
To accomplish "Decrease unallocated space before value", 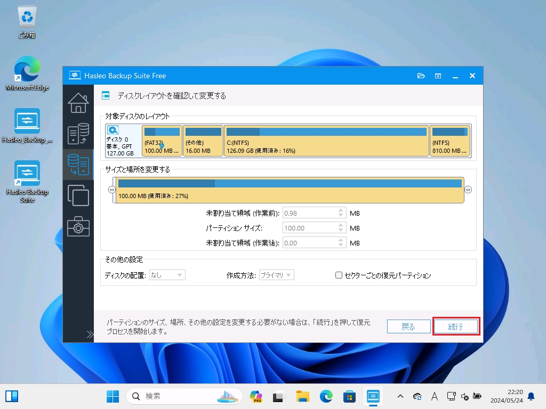I will click(341, 216).
